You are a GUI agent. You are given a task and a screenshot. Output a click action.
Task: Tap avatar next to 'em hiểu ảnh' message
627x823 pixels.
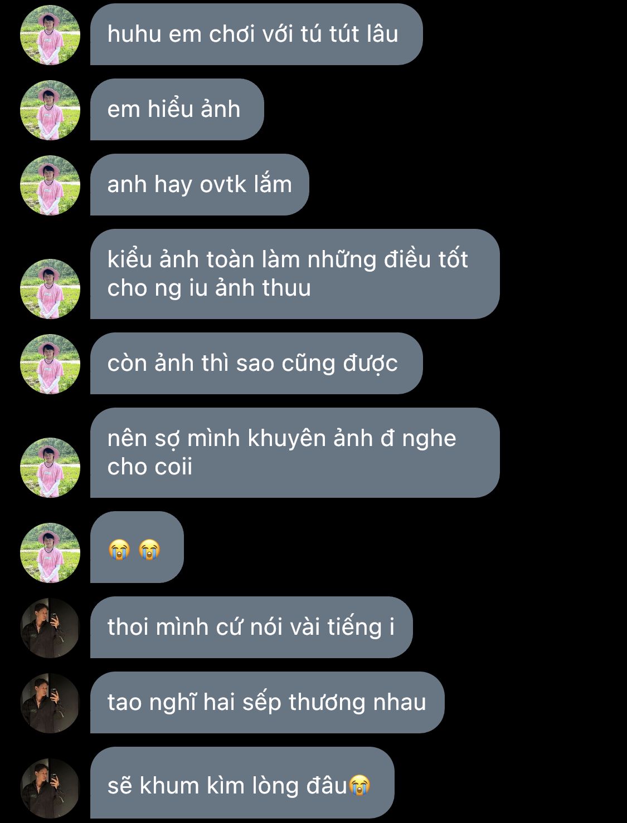(x=50, y=110)
